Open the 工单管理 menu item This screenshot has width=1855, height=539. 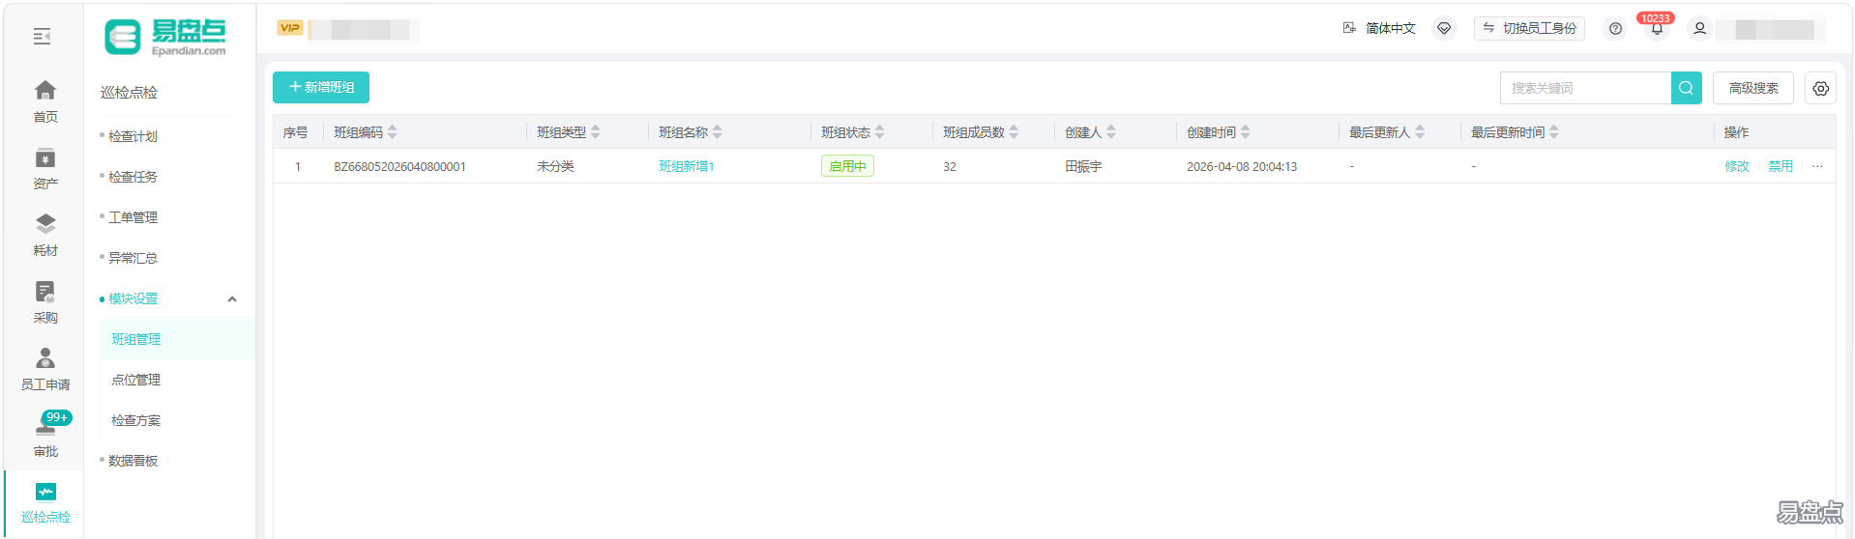click(132, 217)
